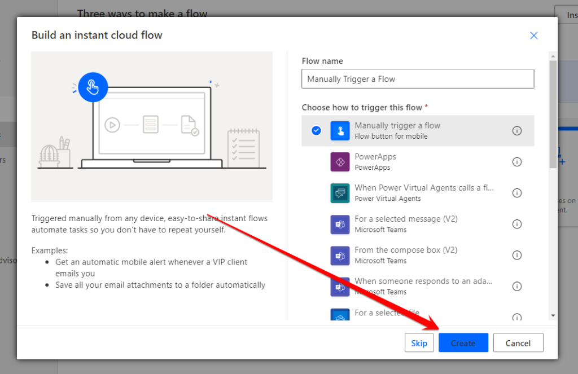Click the purple PowerApps trigger icon
The image size is (578, 374).
[340, 162]
